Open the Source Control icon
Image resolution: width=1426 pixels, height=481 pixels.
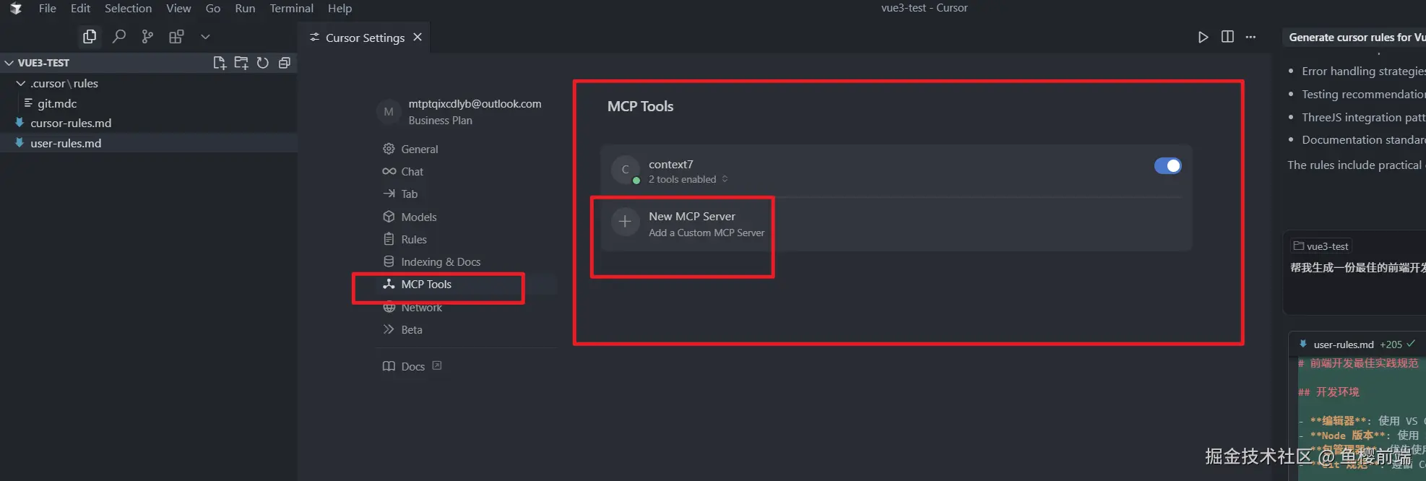click(147, 37)
